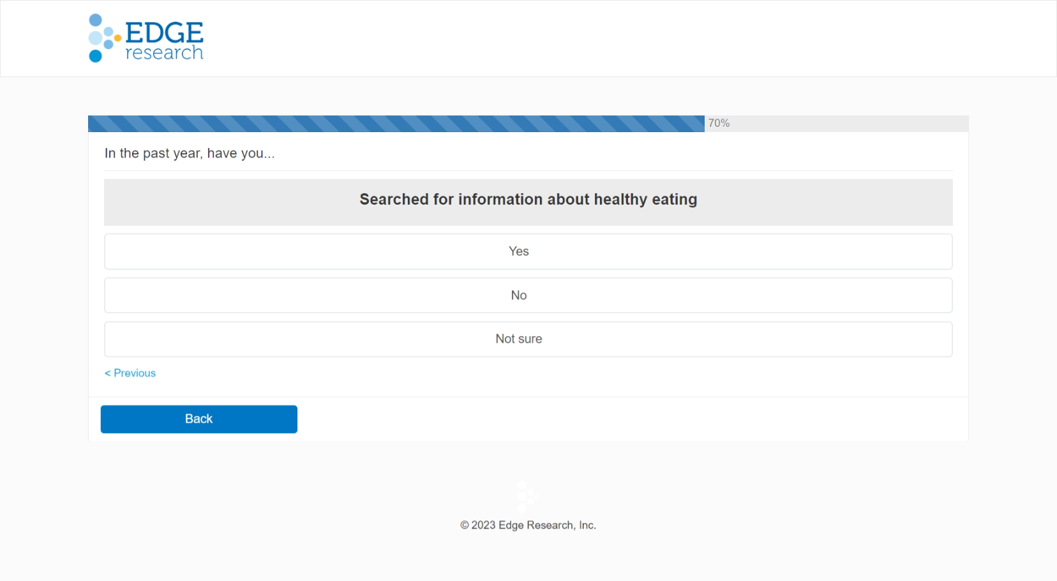
Task: Click the topmost blue dot of the logo
Action: pyautogui.click(x=96, y=20)
